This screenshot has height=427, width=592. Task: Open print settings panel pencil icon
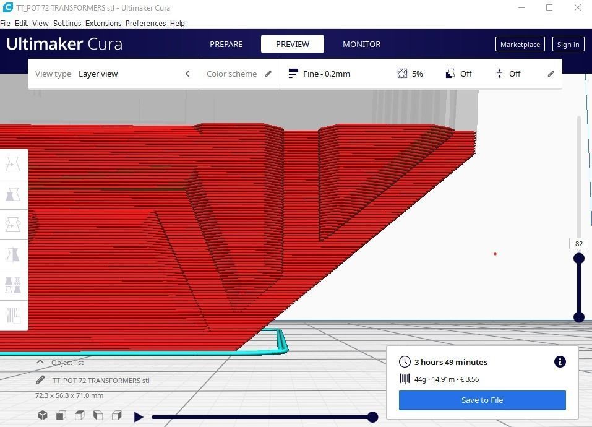[x=551, y=74]
